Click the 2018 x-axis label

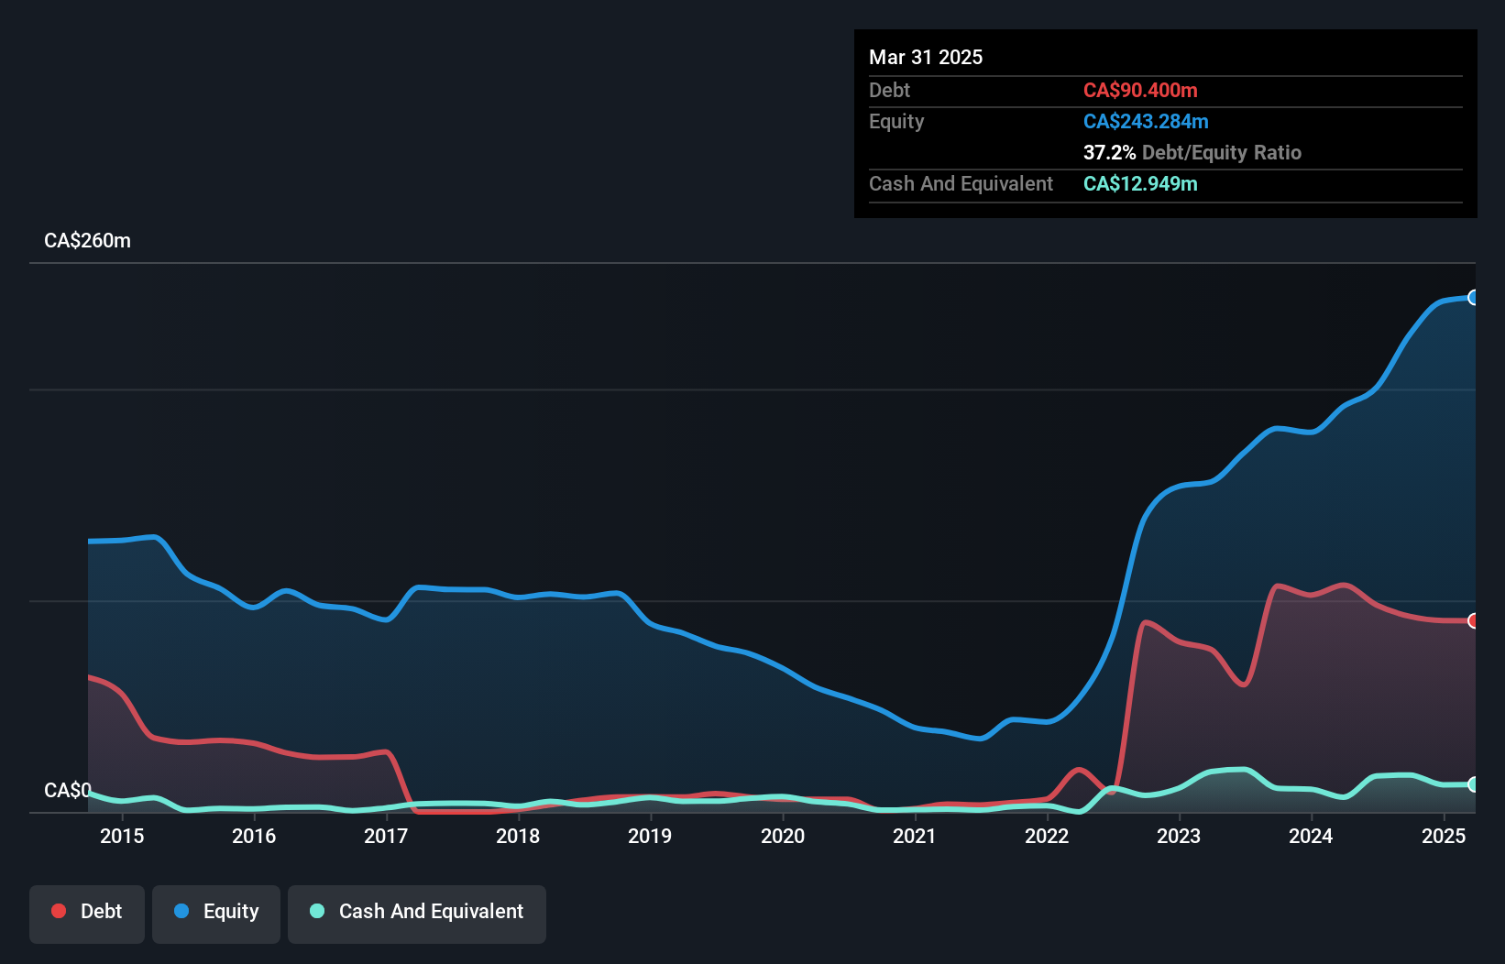[x=518, y=836]
